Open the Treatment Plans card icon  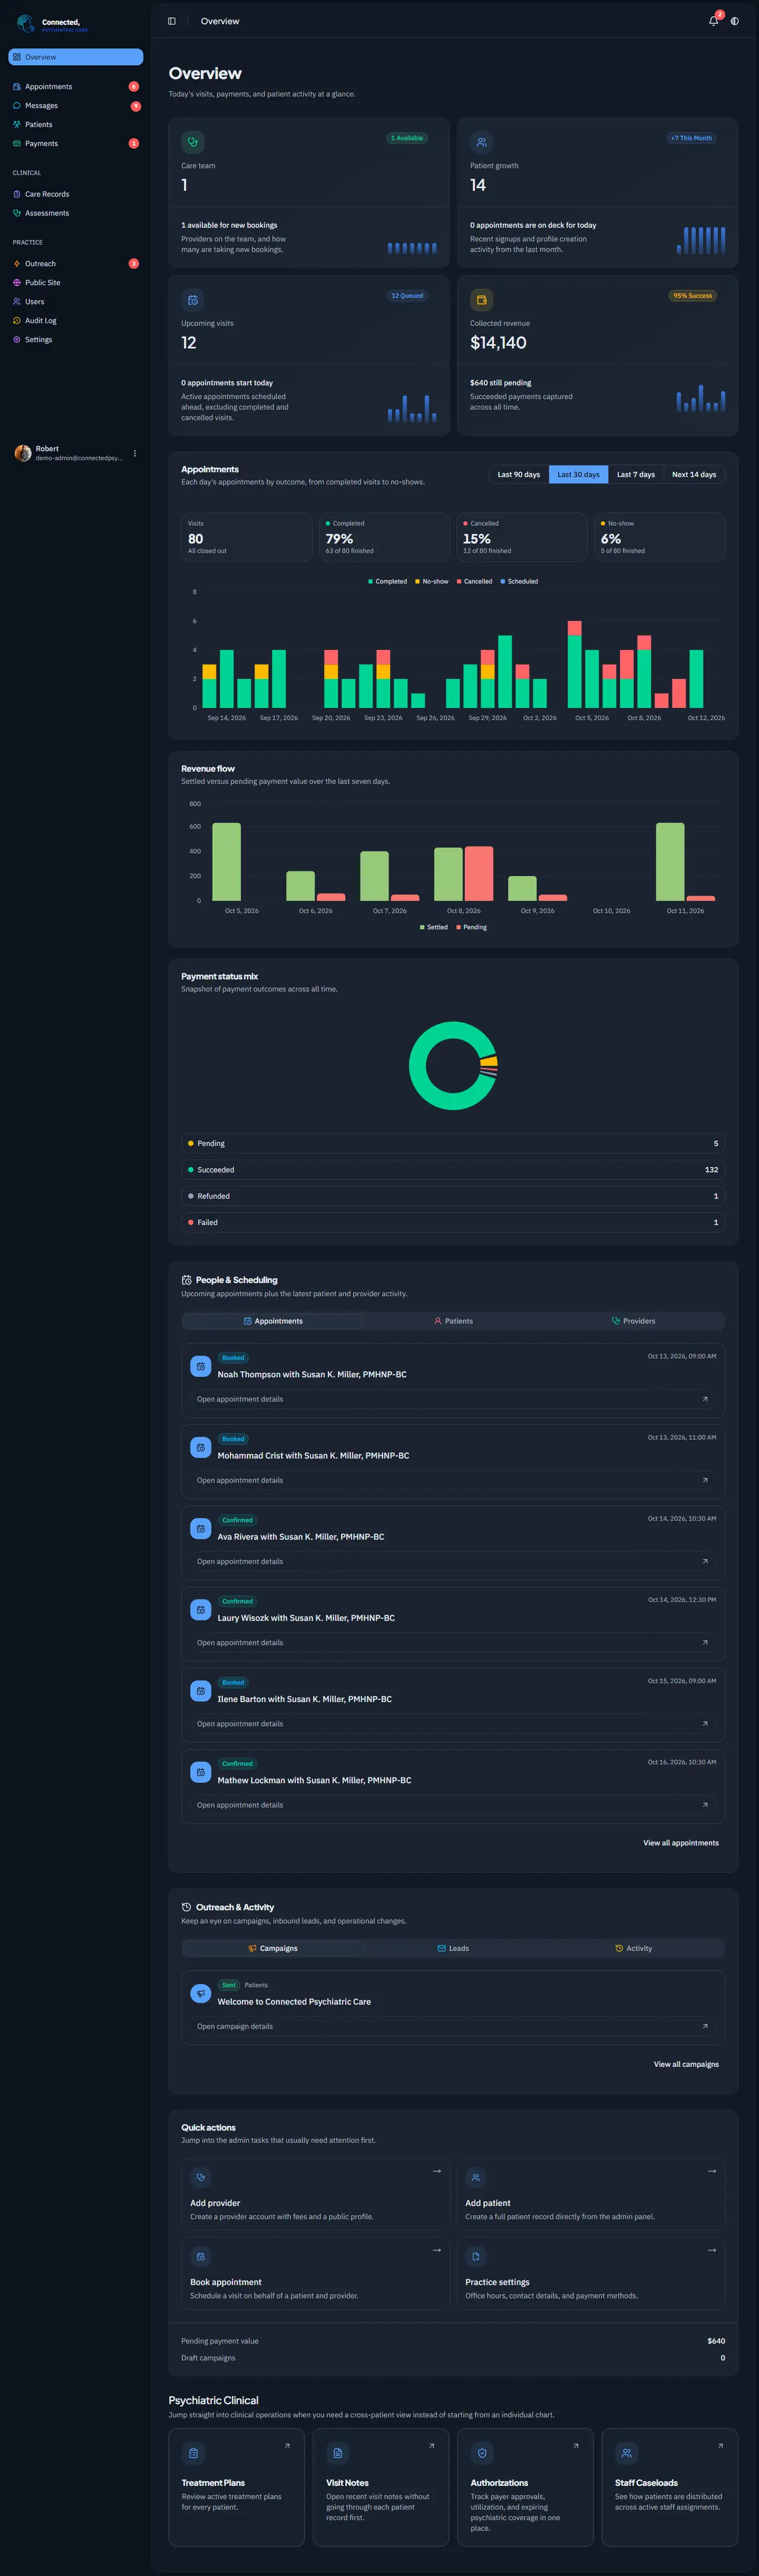click(193, 2453)
